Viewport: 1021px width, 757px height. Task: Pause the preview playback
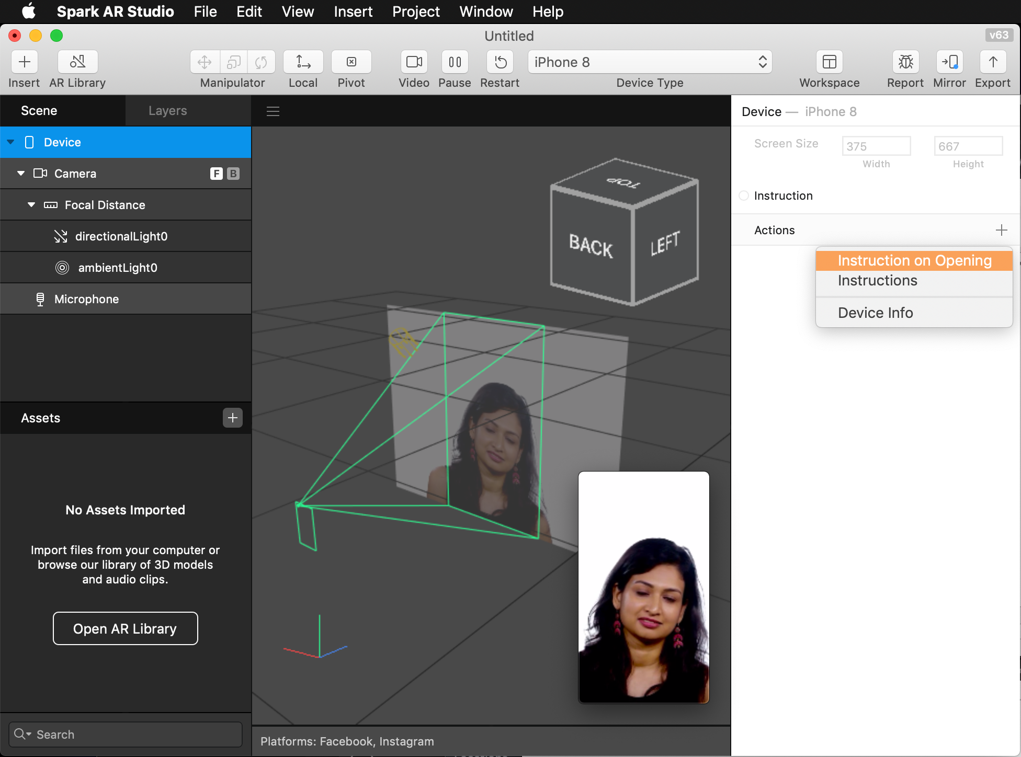(455, 62)
